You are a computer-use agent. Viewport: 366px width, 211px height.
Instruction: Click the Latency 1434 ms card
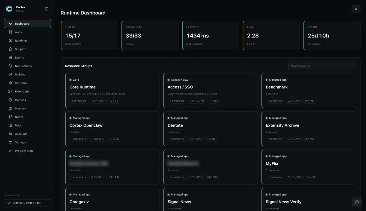click(210, 35)
